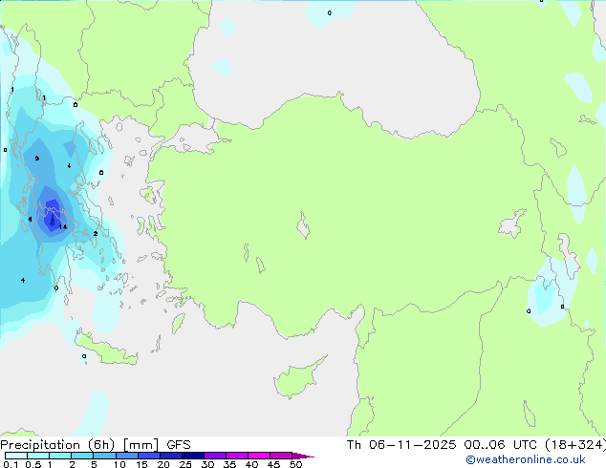Screen dimensions: 606x468
Task: Click the '0.5' legend label
Action: coord(32,464)
